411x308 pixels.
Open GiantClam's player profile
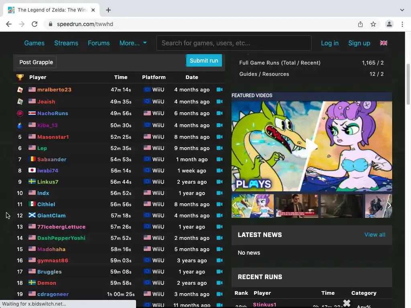[51, 215]
